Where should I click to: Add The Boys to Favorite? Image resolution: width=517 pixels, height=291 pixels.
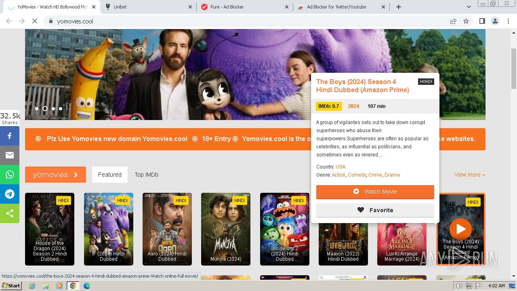[x=375, y=210]
